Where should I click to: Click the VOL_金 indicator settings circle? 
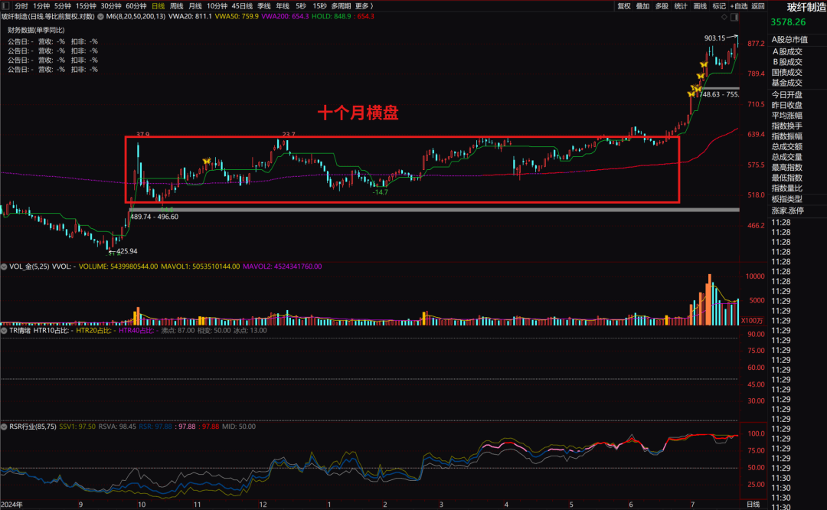click(5, 266)
